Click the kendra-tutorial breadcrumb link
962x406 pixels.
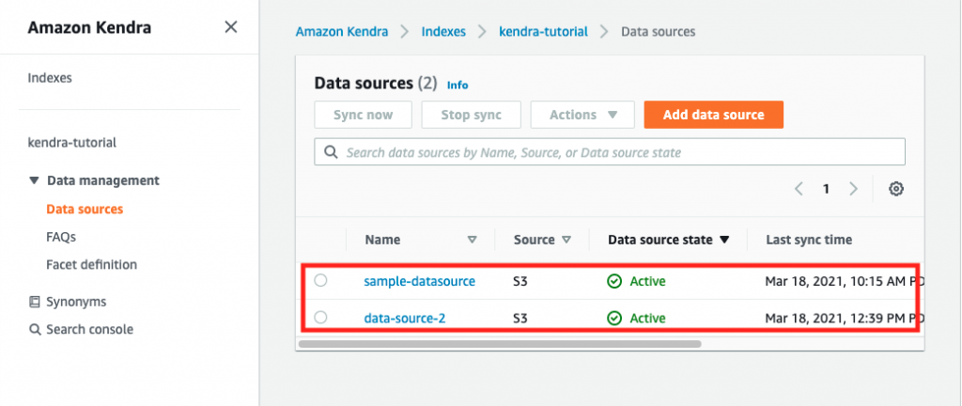click(x=544, y=31)
